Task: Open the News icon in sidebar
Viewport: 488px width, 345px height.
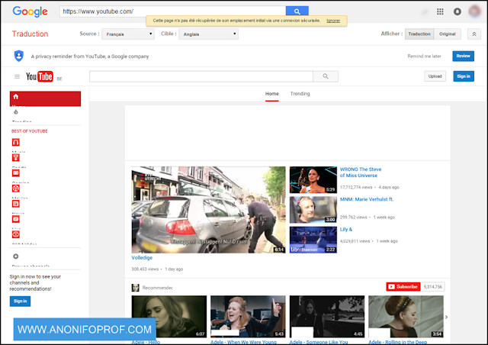Action: tap(16, 204)
